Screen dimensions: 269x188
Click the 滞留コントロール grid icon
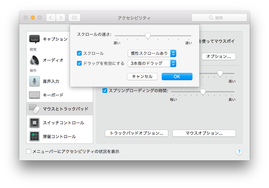pyautogui.click(x=34, y=136)
